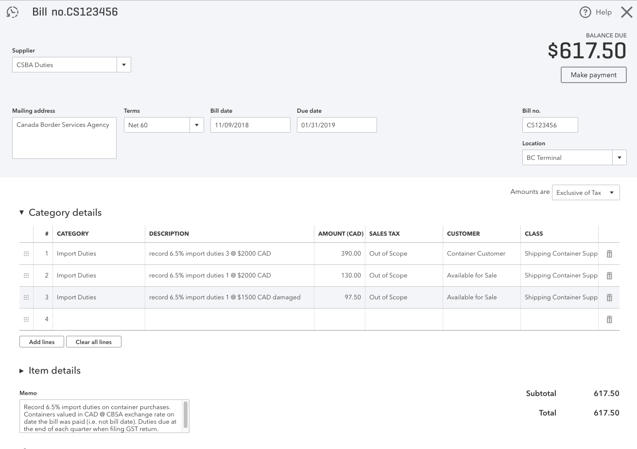
Task: Click the Shipping Container class in line 1
Action: pos(561,254)
